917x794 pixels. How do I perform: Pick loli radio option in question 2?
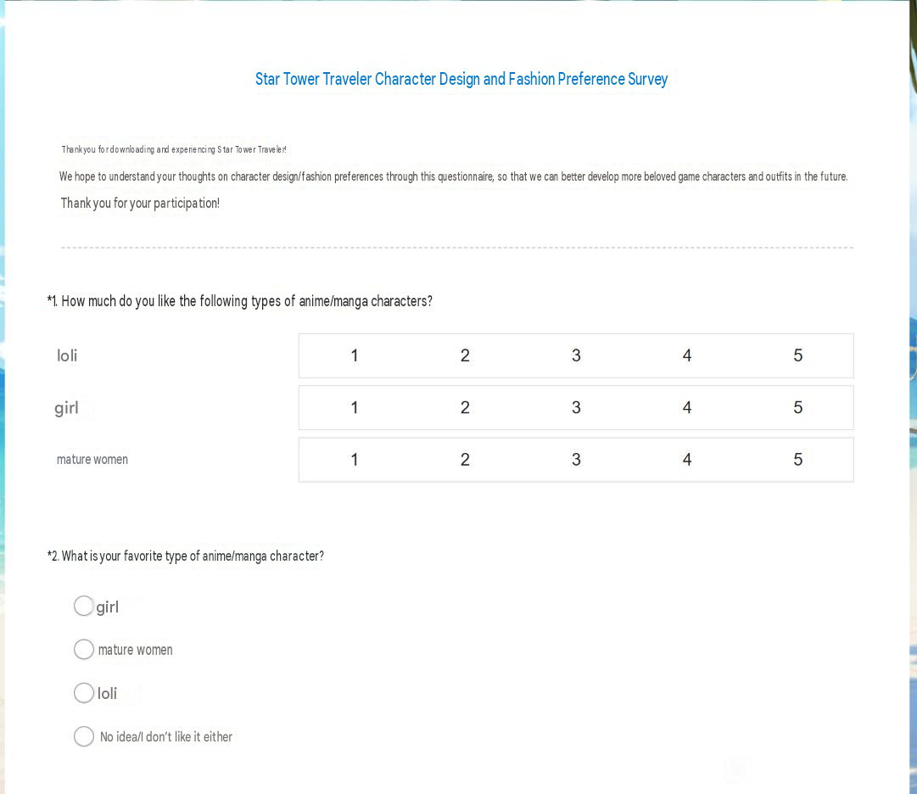[84, 693]
